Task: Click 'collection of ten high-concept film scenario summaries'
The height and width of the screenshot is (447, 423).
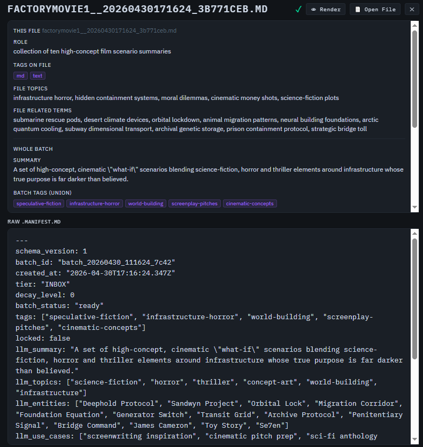Action: pos(92,51)
